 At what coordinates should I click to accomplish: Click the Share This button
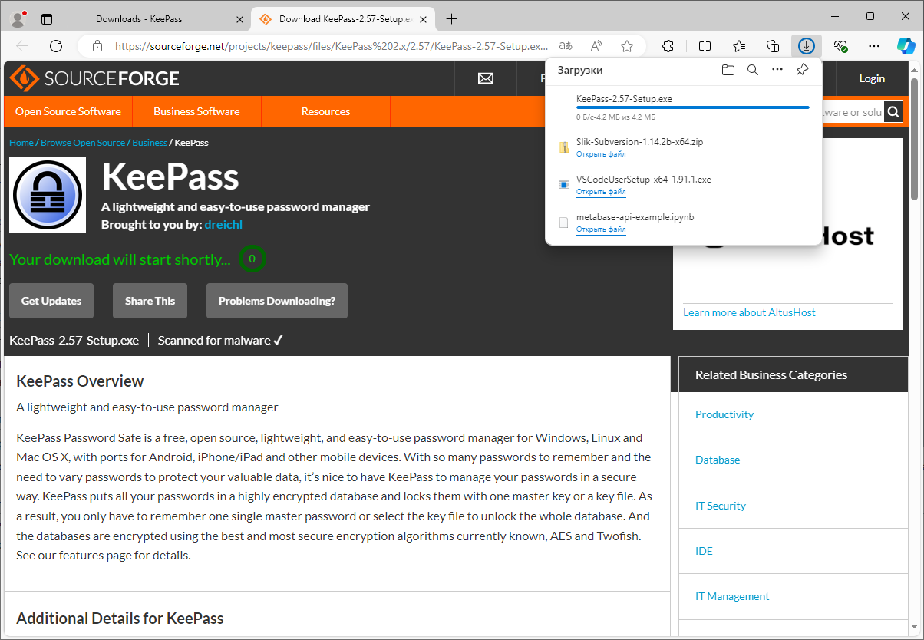coord(150,301)
